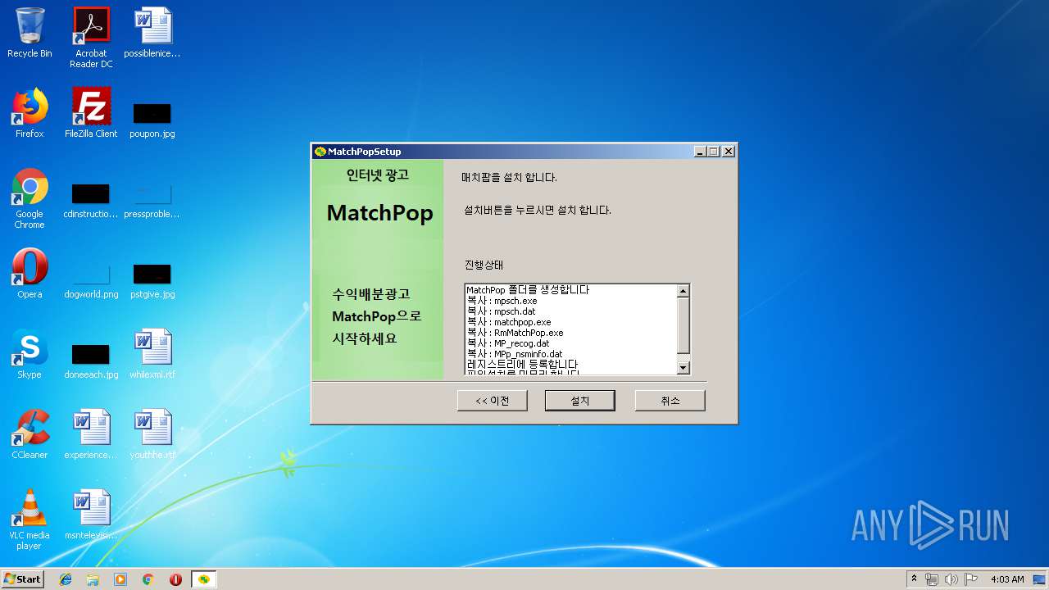Launch Google Chrome from the desktop
Viewport: 1049px width, 590px height.
30,199
